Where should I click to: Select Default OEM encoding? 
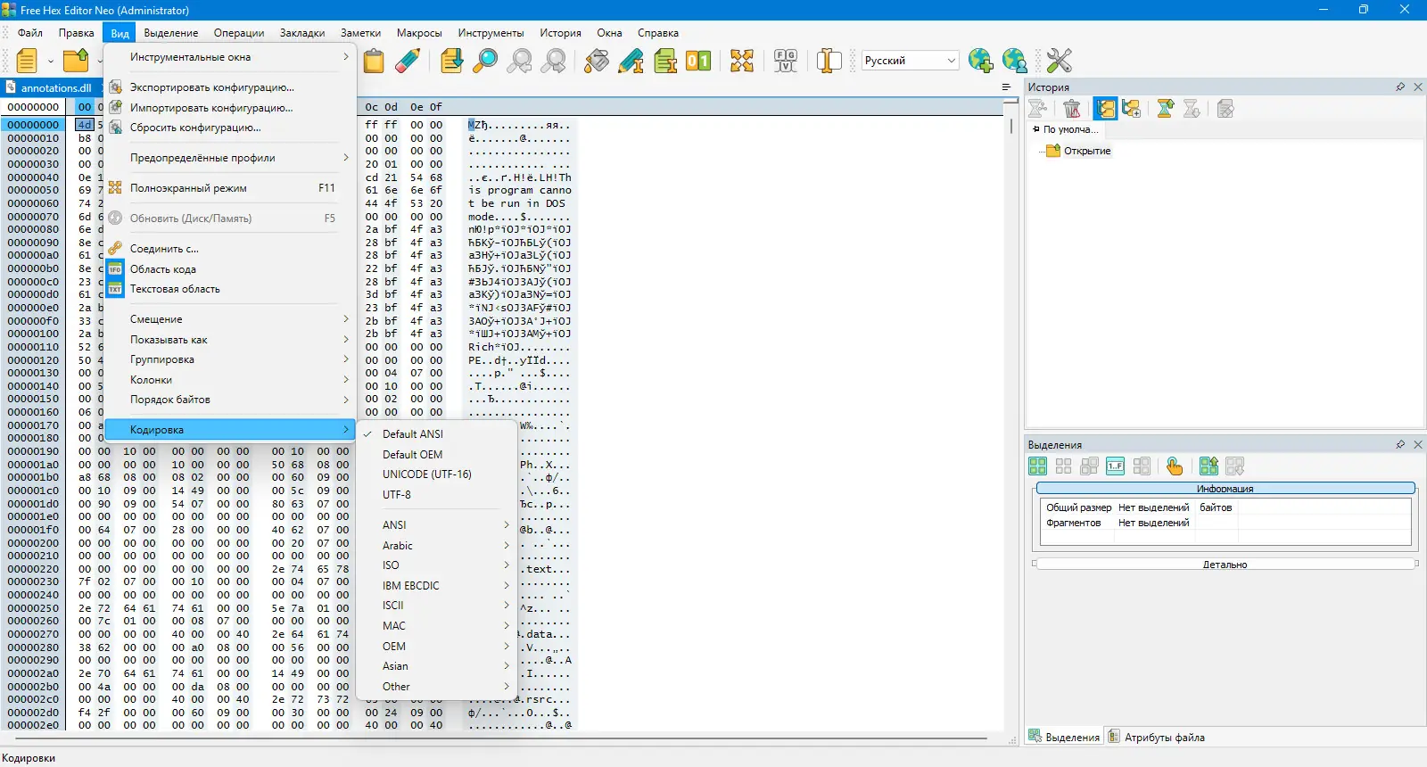[437, 455]
